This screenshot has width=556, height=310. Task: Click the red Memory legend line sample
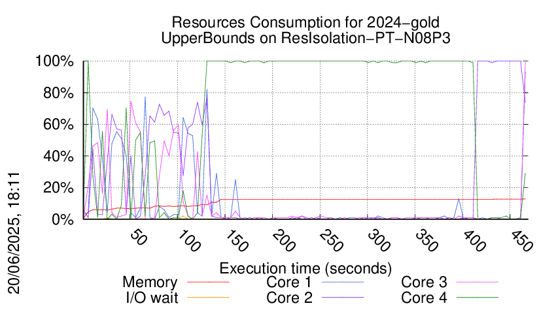tap(208, 282)
